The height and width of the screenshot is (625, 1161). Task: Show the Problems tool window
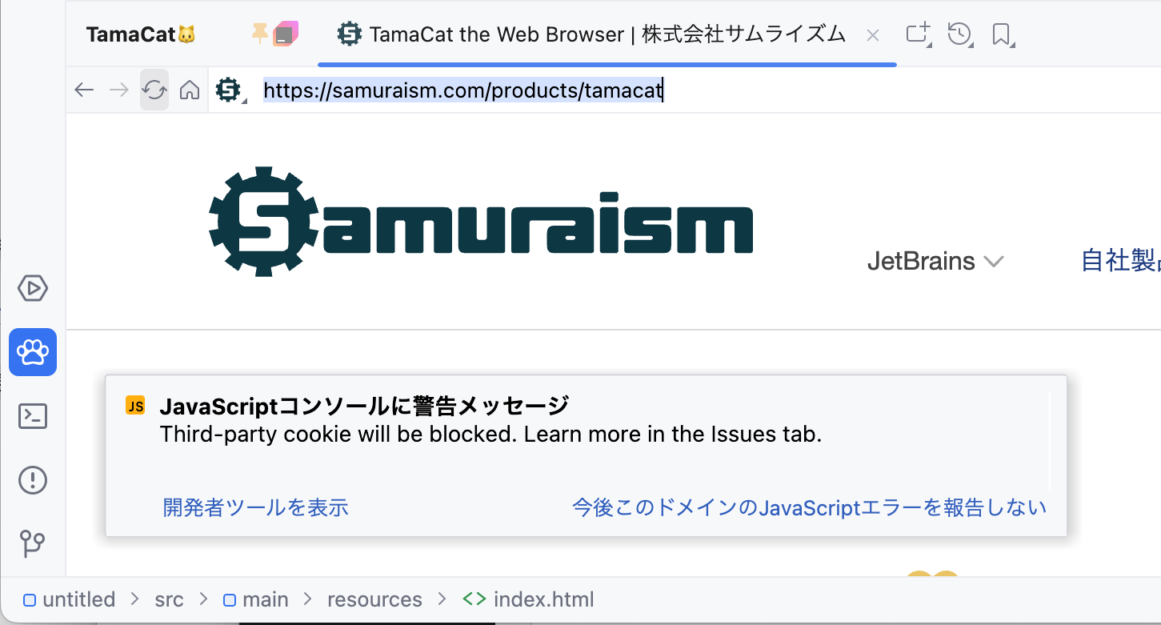point(33,480)
